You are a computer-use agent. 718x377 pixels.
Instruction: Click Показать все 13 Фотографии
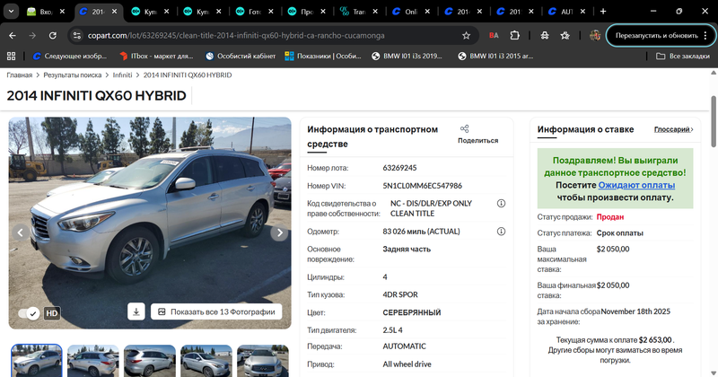(216, 311)
